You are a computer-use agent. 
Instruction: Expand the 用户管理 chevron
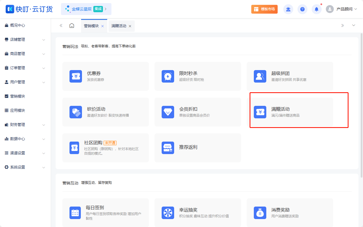point(44,82)
